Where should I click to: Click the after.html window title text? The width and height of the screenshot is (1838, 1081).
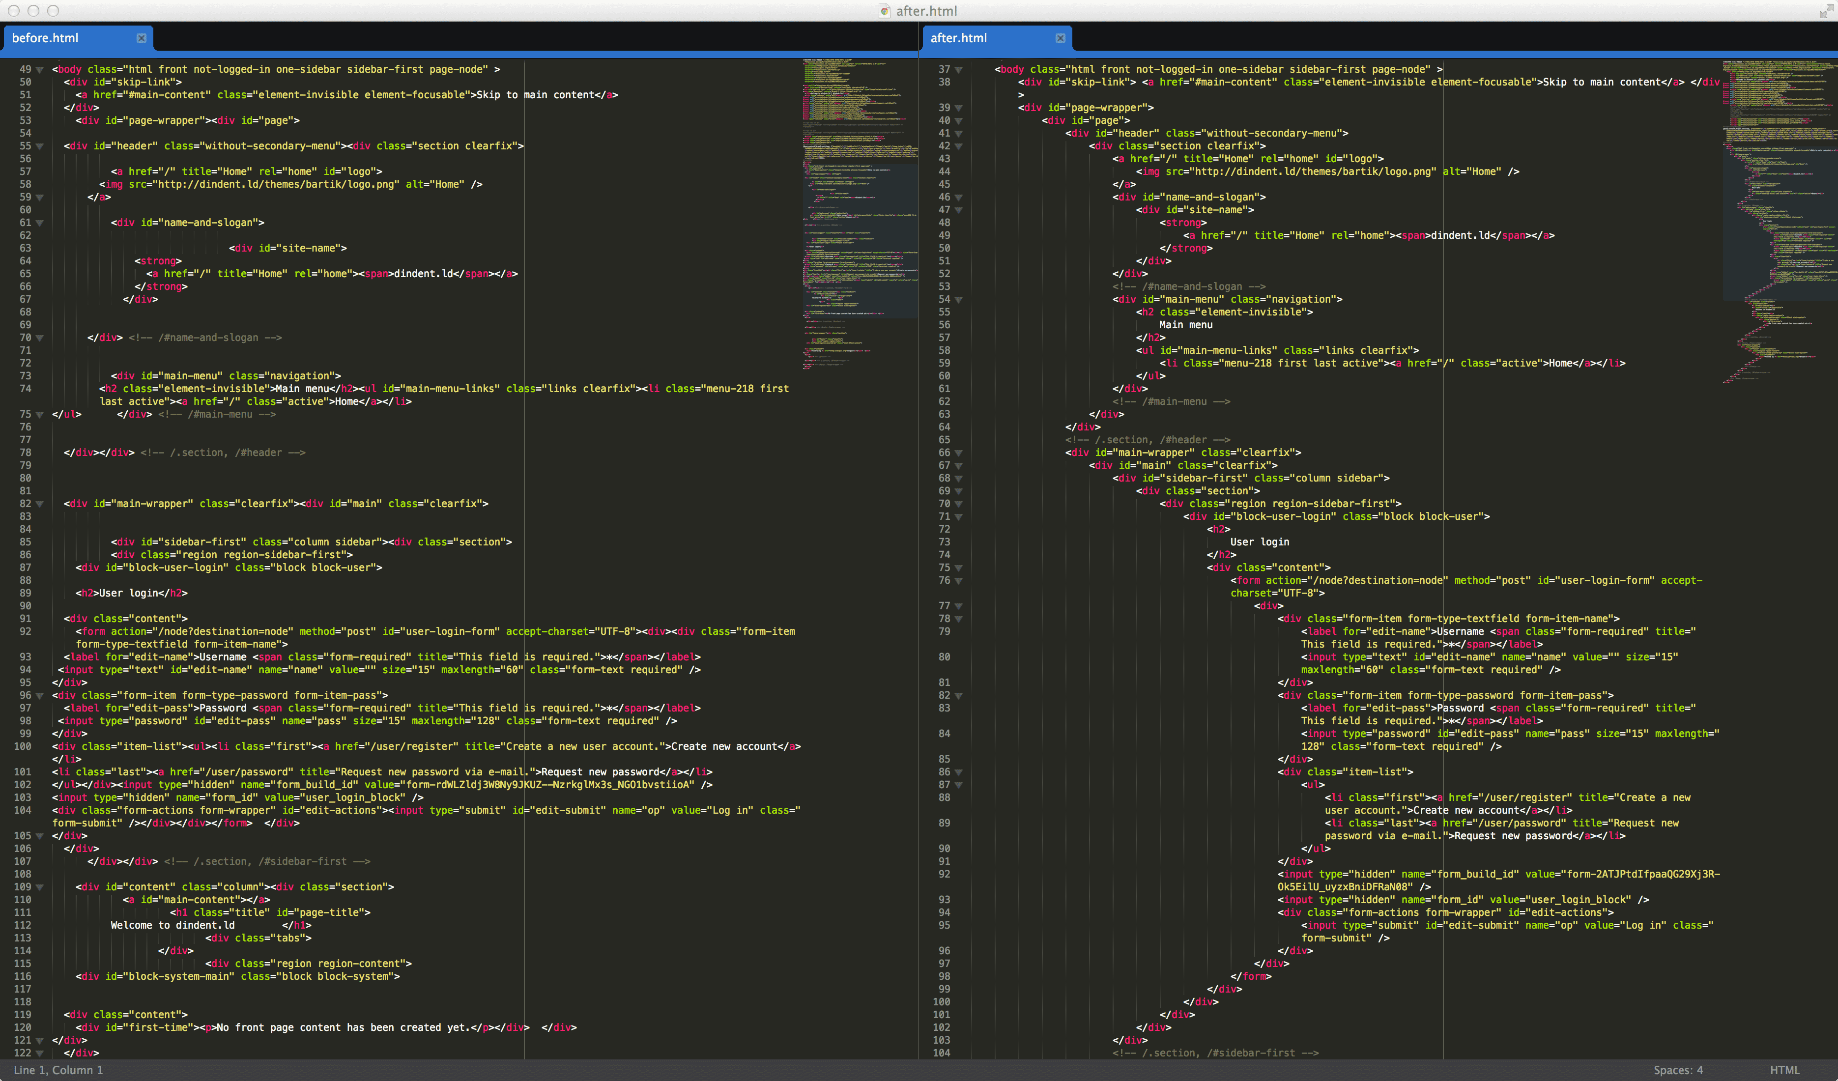(x=926, y=11)
